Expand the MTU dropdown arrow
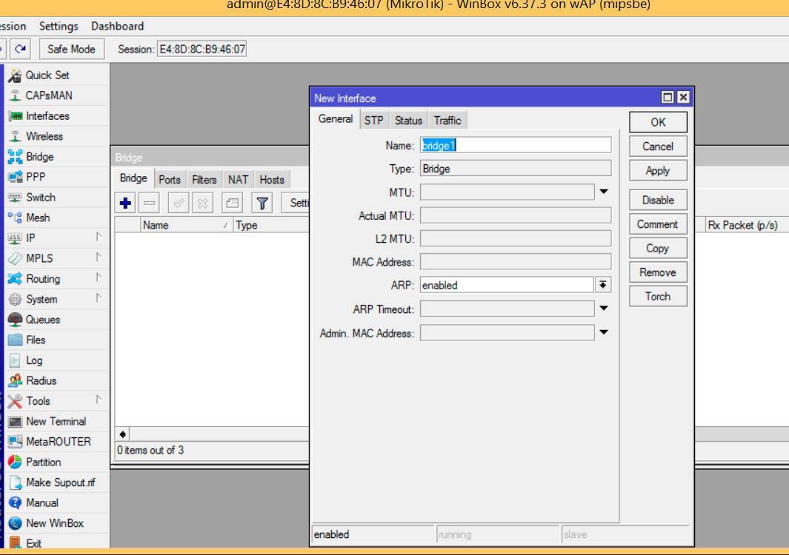This screenshot has width=789, height=555. (604, 192)
